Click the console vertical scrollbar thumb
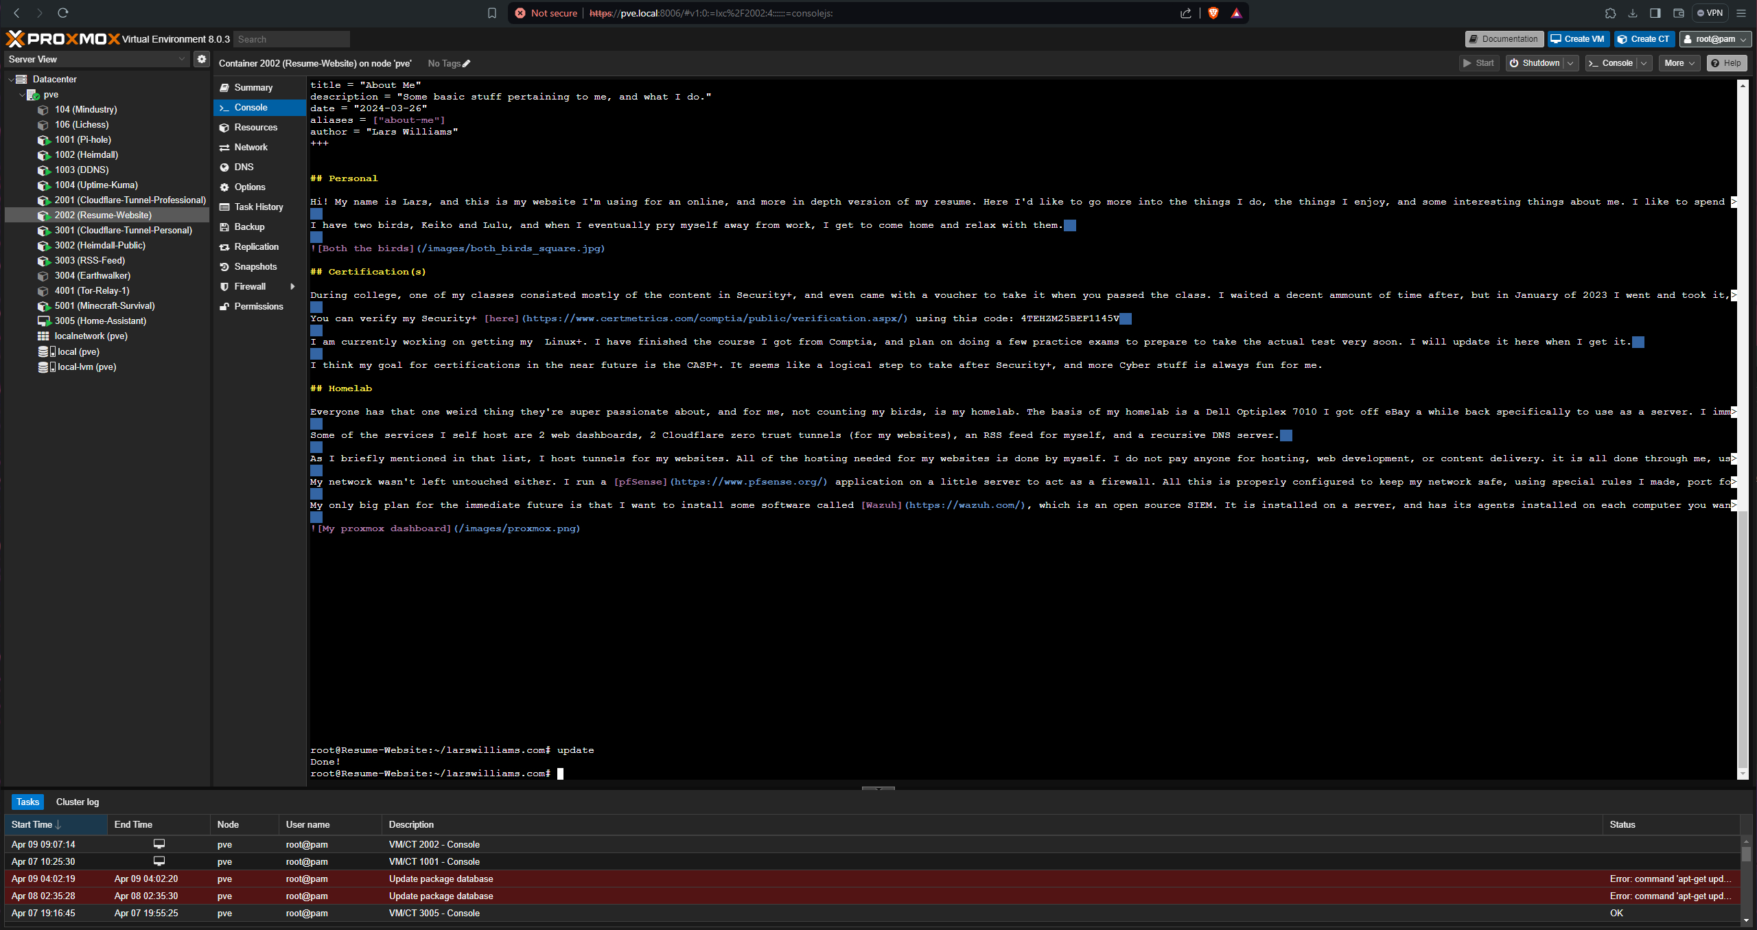 pyautogui.click(x=1742, y=641)
